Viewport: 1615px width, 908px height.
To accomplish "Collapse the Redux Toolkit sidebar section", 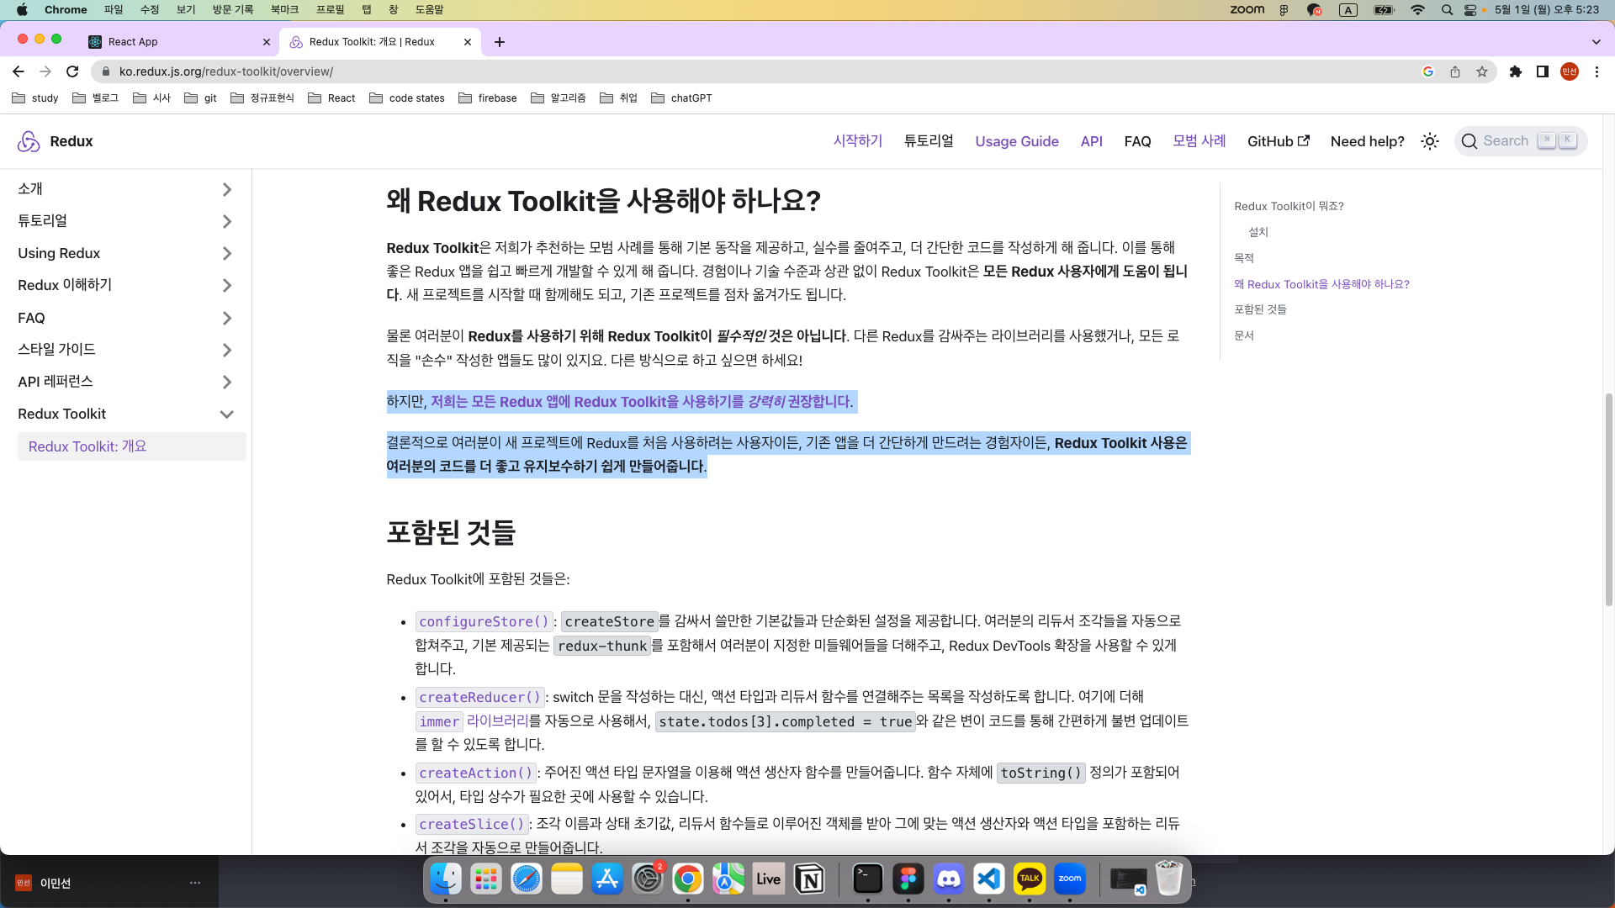I will tap(227, 414).
